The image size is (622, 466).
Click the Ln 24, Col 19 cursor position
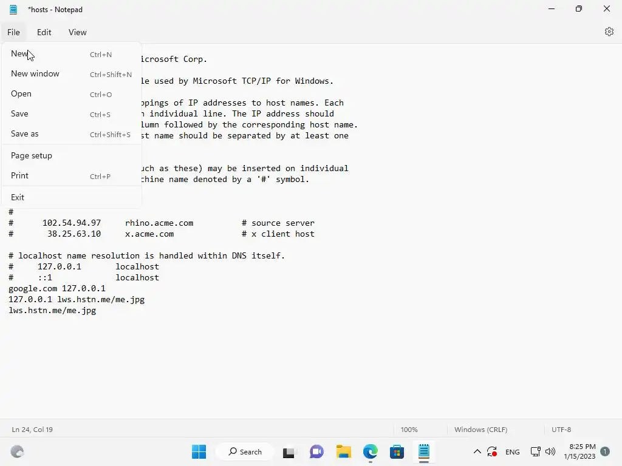[x=32, y=430]
